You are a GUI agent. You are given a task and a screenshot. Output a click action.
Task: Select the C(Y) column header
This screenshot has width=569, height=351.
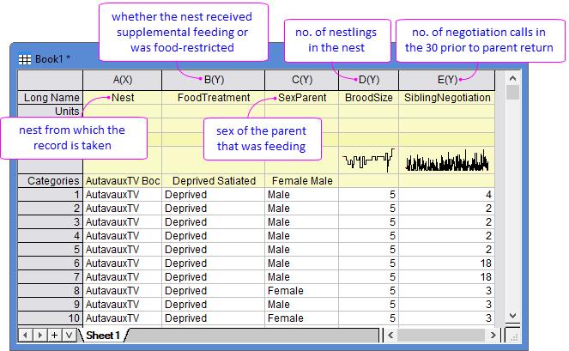pyautogui.click(x=301, y=80)
